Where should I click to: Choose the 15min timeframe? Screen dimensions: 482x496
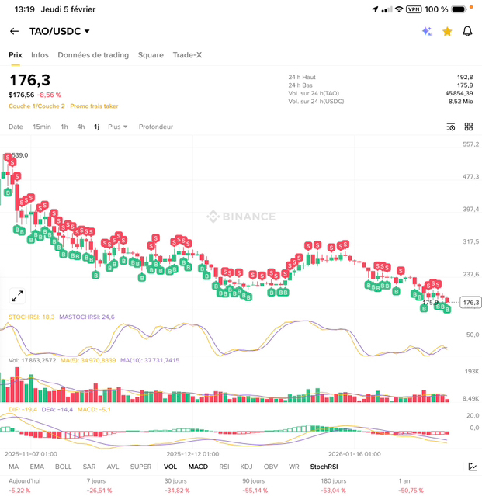click(42, 127)
